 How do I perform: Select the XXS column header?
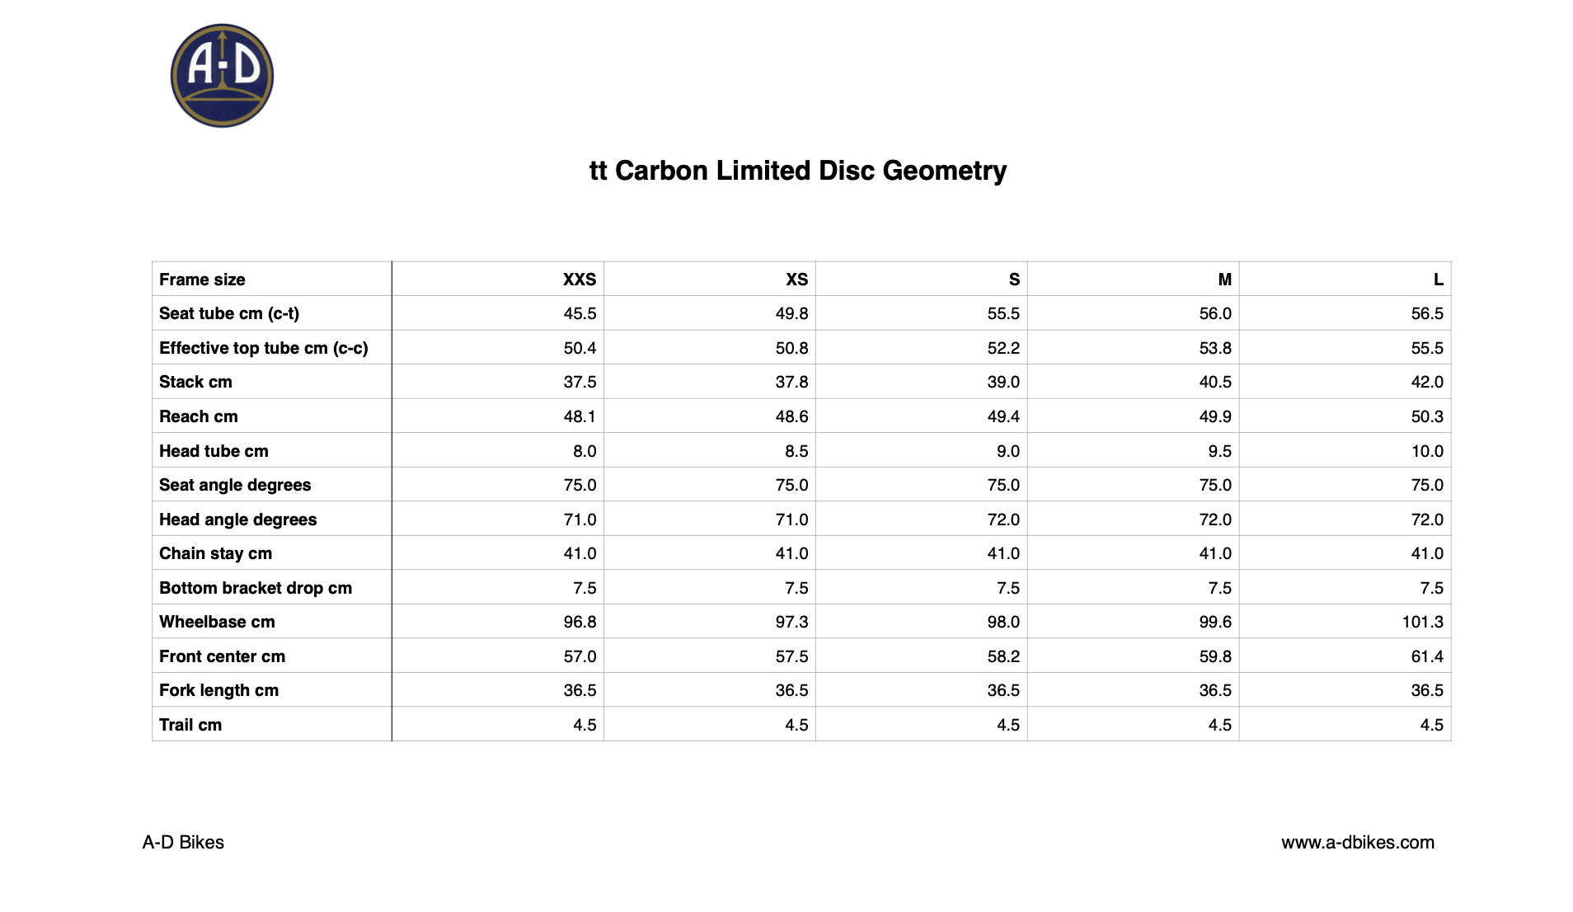coord(580,280)
